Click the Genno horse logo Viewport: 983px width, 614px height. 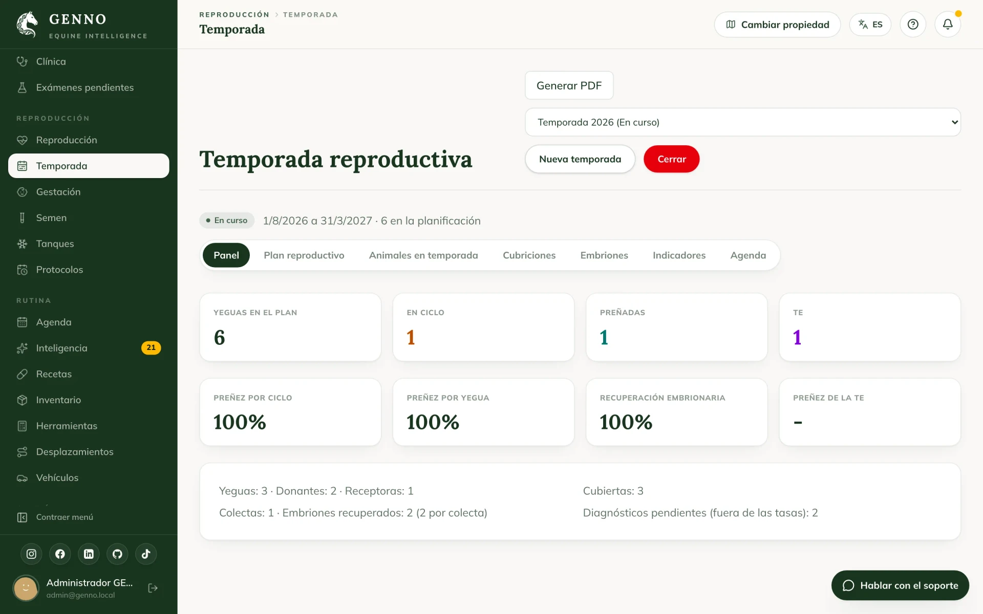pyautogui.click(x=28, y=24)
